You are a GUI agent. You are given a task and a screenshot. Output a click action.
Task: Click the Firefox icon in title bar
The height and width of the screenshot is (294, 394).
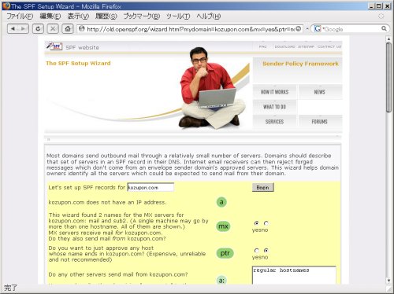6,6
